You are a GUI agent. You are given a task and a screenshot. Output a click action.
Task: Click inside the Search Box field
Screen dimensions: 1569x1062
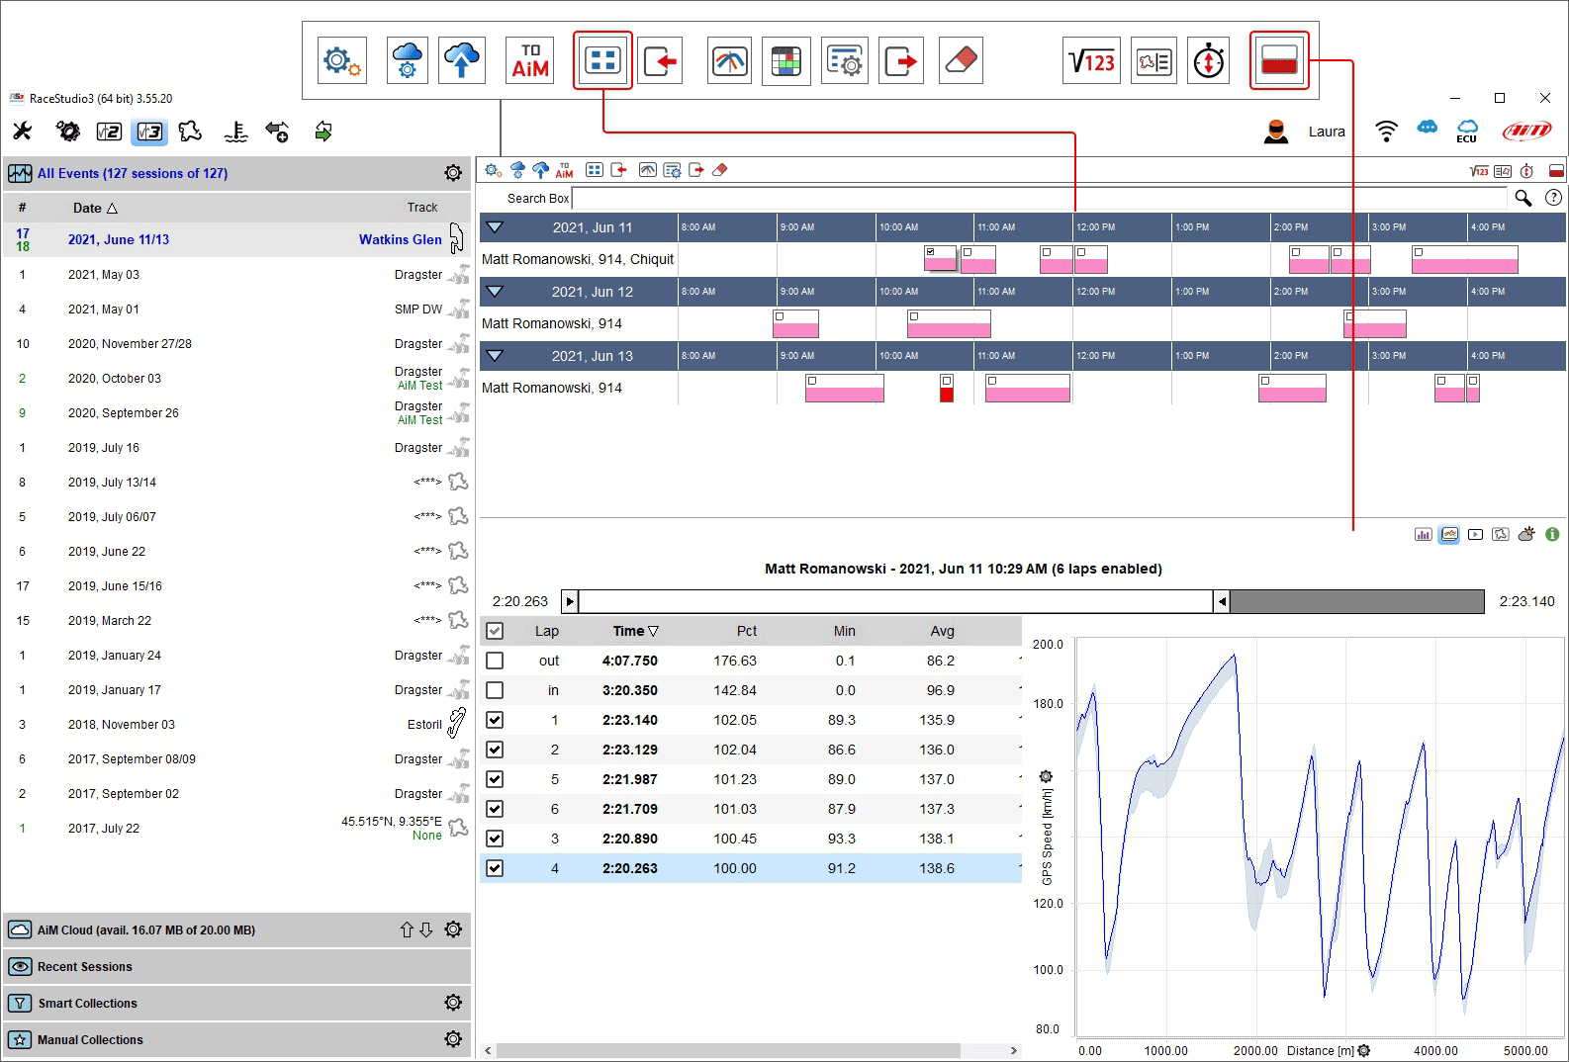pos(1041,199)
